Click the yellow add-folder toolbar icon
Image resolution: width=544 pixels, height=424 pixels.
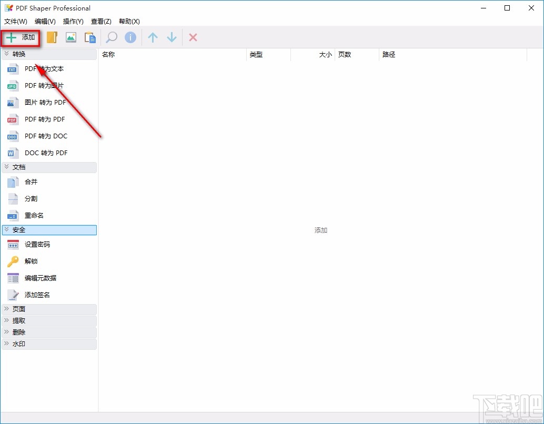coord(52,37)
